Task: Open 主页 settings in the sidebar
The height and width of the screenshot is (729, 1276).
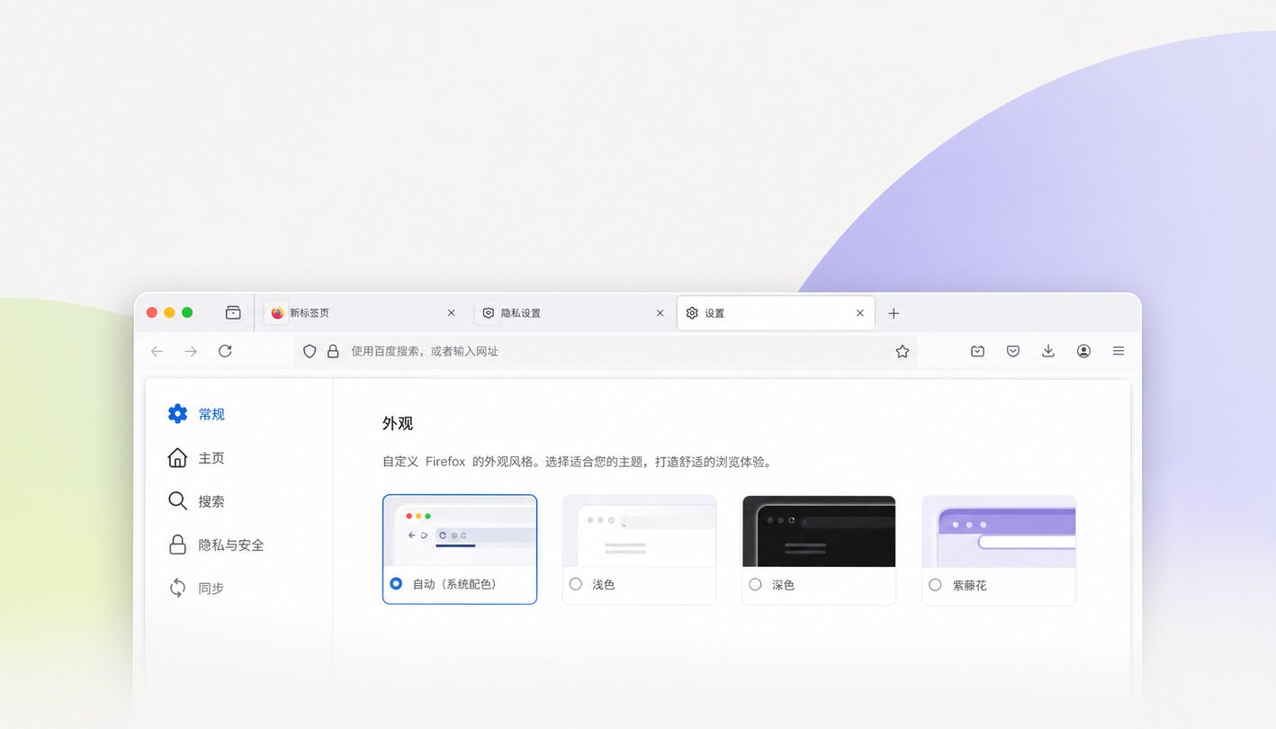Action: (197, 458)
